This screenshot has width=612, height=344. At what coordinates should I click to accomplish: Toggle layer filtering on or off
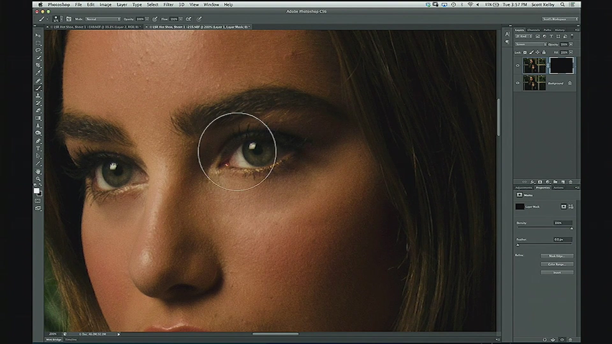click(x=572, y=36)
